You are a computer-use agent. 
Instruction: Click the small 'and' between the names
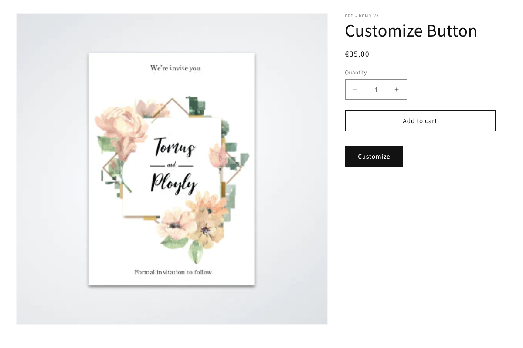[x=172, y=166]
